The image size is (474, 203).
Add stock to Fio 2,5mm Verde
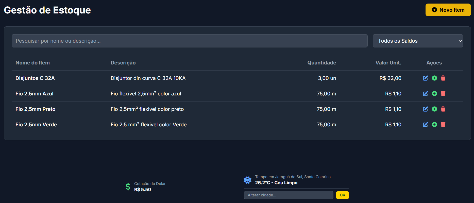(434, 125)
